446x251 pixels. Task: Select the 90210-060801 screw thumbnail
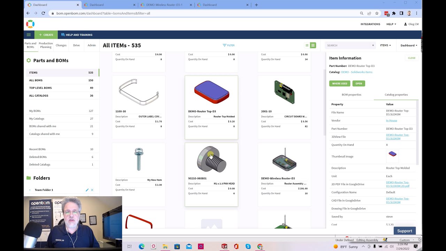[212, 159]
